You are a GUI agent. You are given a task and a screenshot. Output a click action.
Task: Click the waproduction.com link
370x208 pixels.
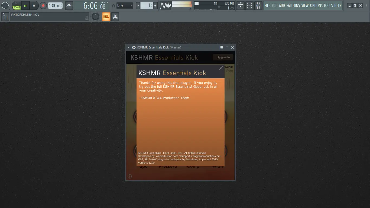pos(167,156)
